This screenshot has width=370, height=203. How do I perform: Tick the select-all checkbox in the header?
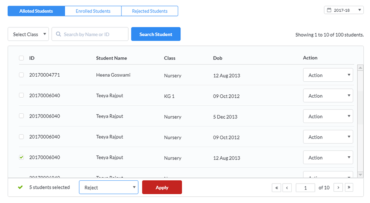pos(21,58)
